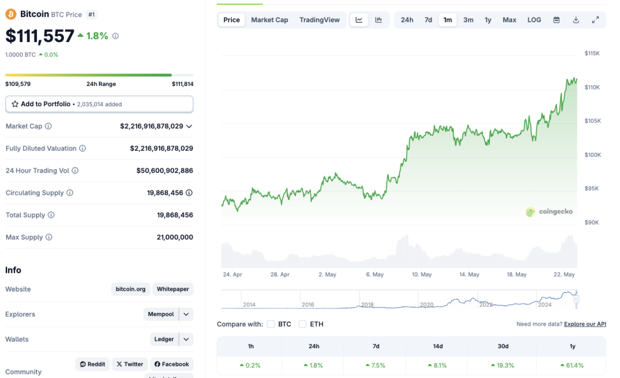620x378 pixels.
Task: Open the TradingView tab
Action: click(x=320, y=19)
